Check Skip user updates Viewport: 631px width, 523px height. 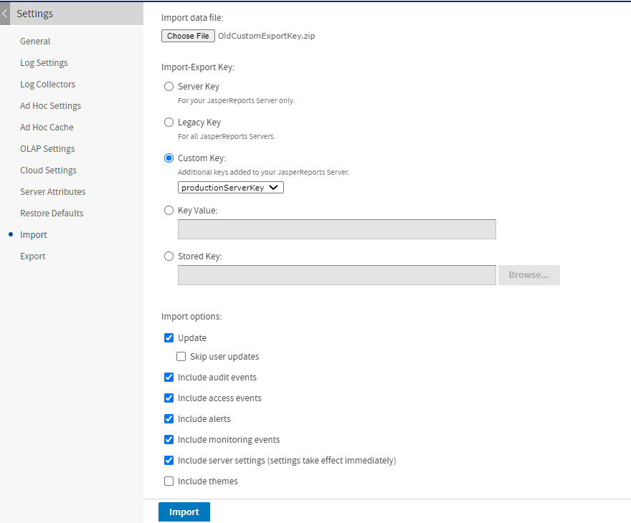point(181,357)
